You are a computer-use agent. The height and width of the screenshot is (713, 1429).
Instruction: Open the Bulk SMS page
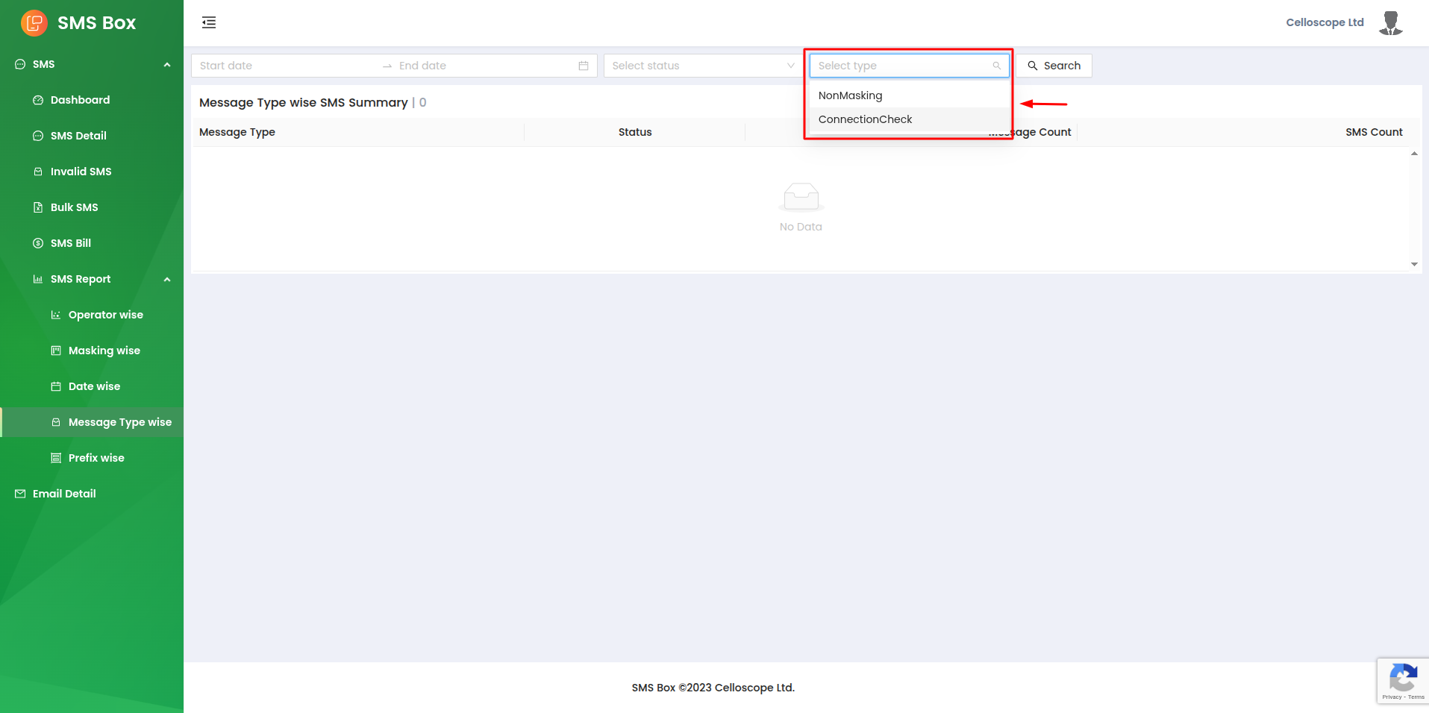pos(74,207)
